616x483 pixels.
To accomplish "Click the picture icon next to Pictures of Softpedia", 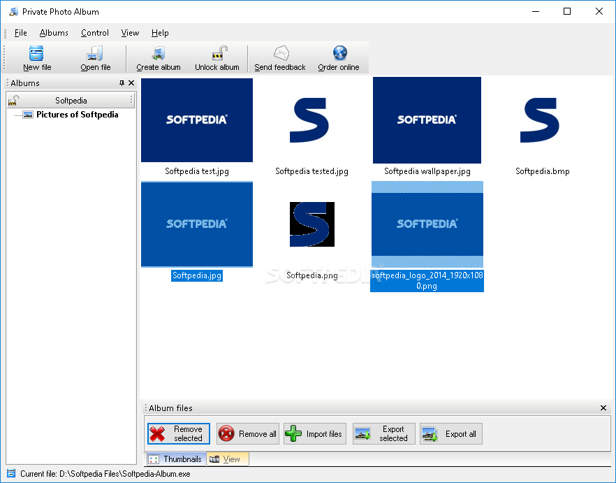I will 28,115.
